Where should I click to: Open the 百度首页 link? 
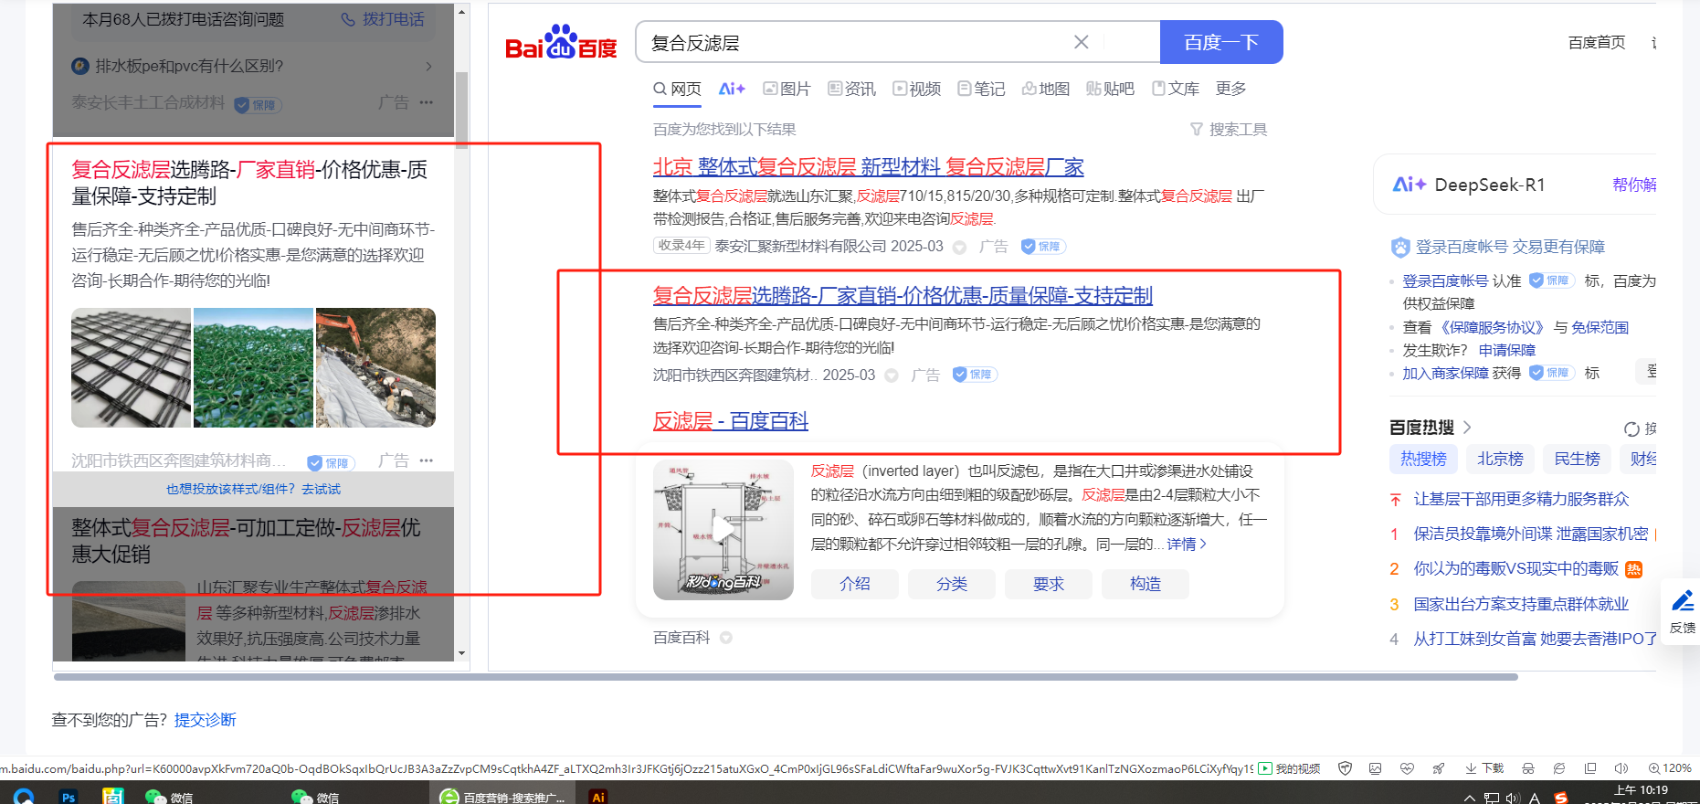coord(1597,43)
